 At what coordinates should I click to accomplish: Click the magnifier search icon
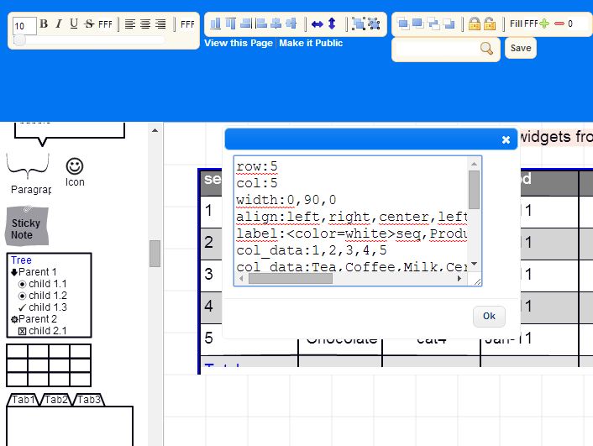pyautogui.click(x=486, y=49)
